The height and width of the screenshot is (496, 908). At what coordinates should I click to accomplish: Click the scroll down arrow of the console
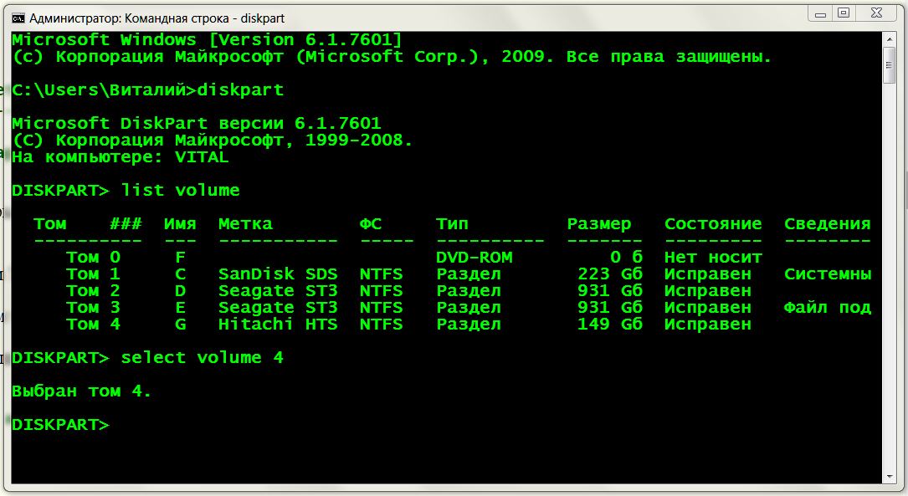(x=890, y=477)
